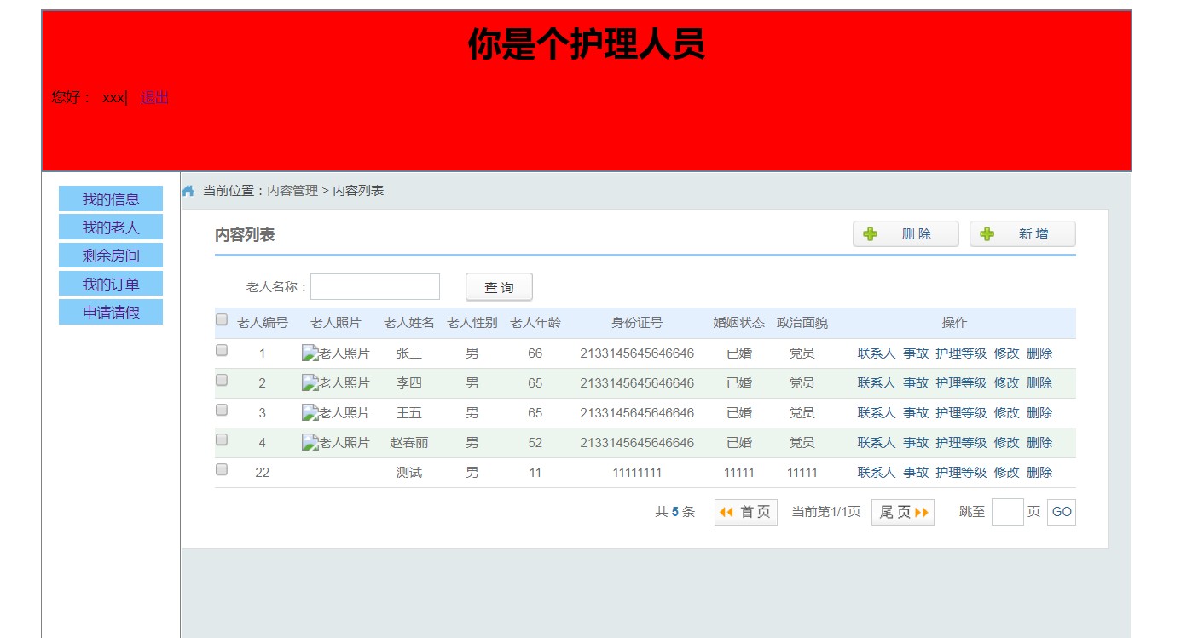The width and height of the screenshot is (1204, 638).
Task: Tick the checkbox for the 测试 row
Action: click(x=222, y=469)
